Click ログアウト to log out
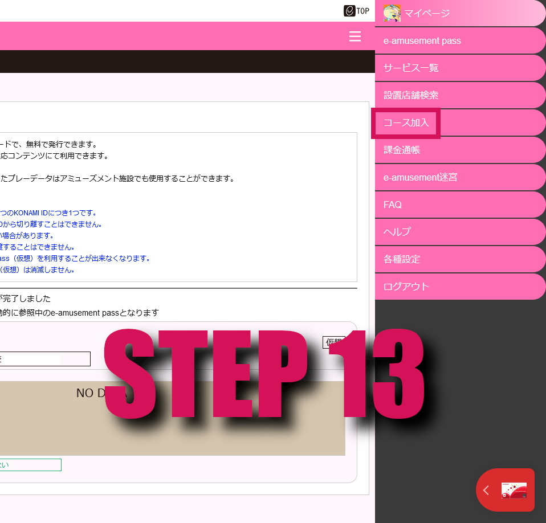Image resolution: width=546 pixels, height=523 pixels. (x=406, y=287)
